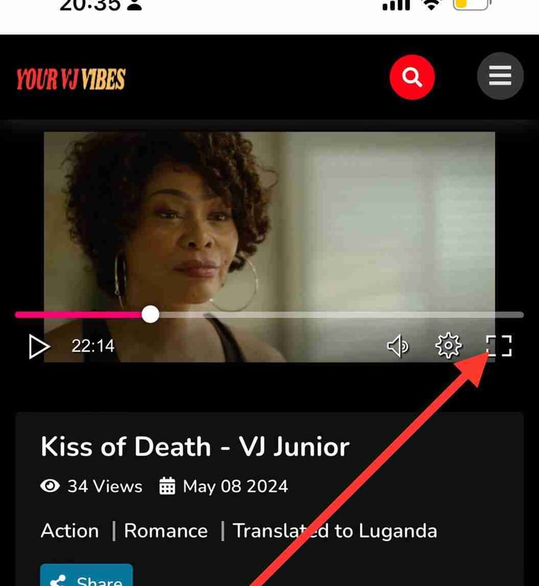The width and height of the screenshot is (539, 586).
Task: Tap the Wi-Fi status icon
Action: point(432,4)
